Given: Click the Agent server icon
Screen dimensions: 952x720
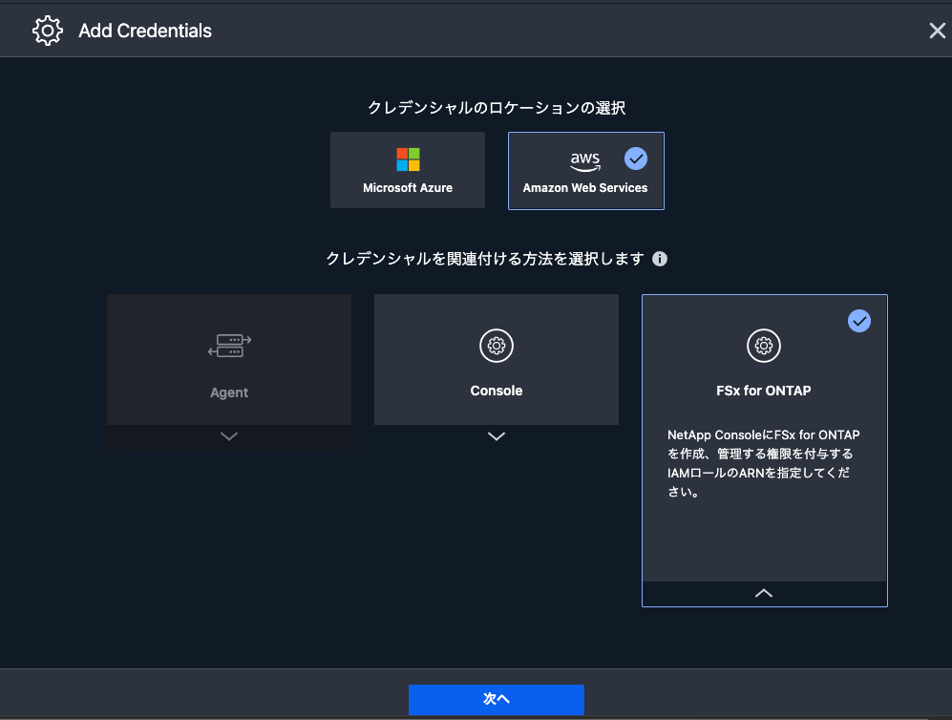Looking at the screenshot, I should click(229, 346).
